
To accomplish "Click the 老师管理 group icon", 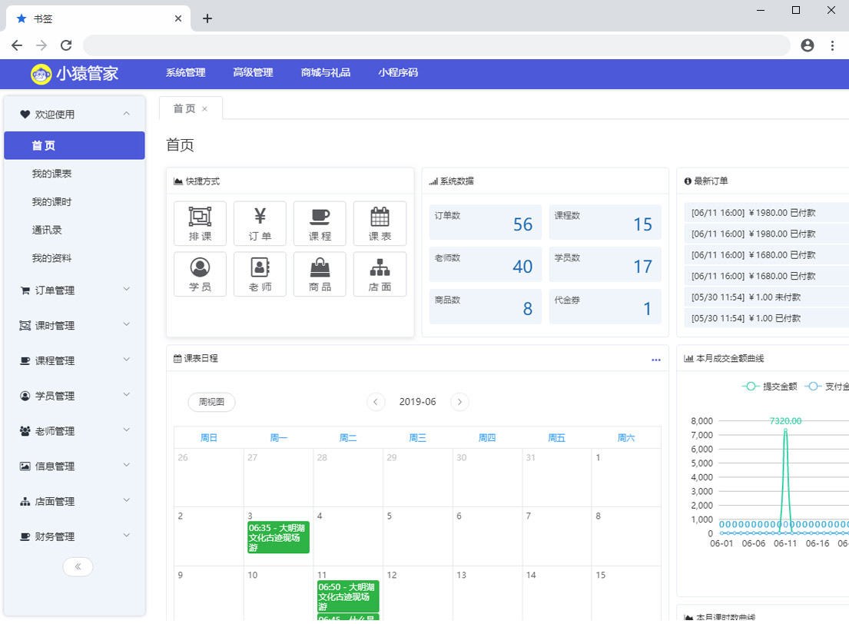I will [x=25, y=431].
